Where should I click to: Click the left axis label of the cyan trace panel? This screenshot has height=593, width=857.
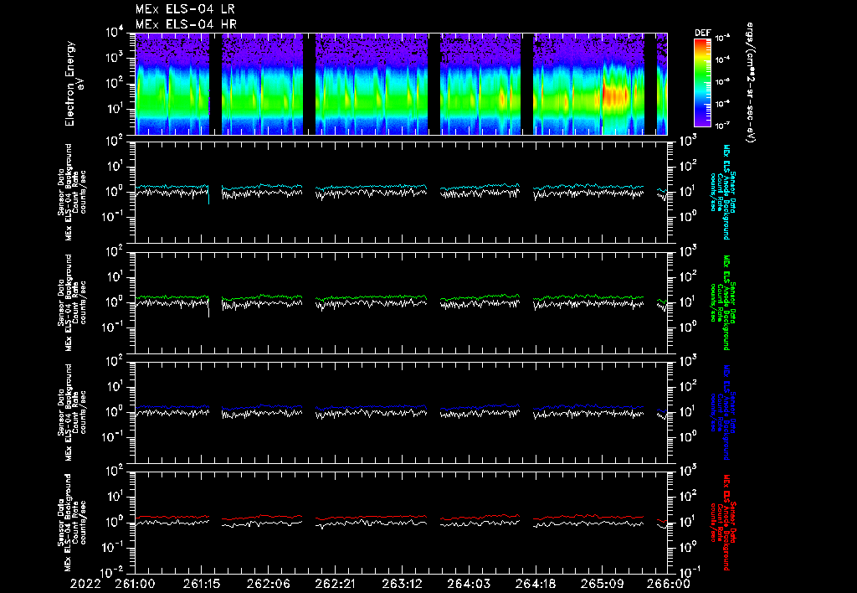(72, 192)
